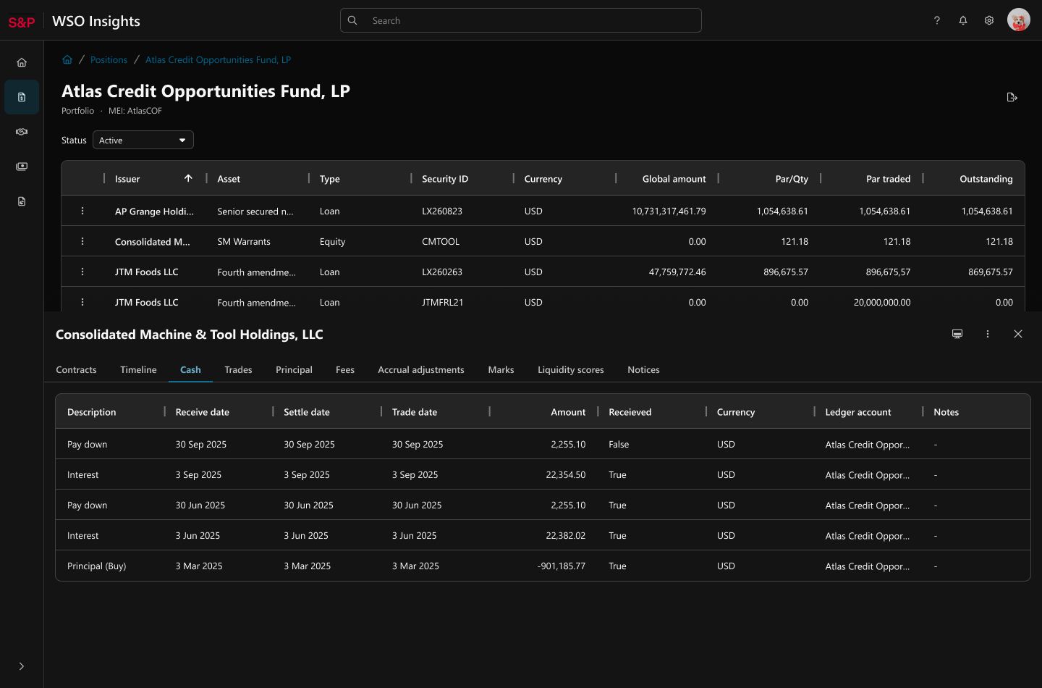Open the handshake trades icon in sidebar

22,132
